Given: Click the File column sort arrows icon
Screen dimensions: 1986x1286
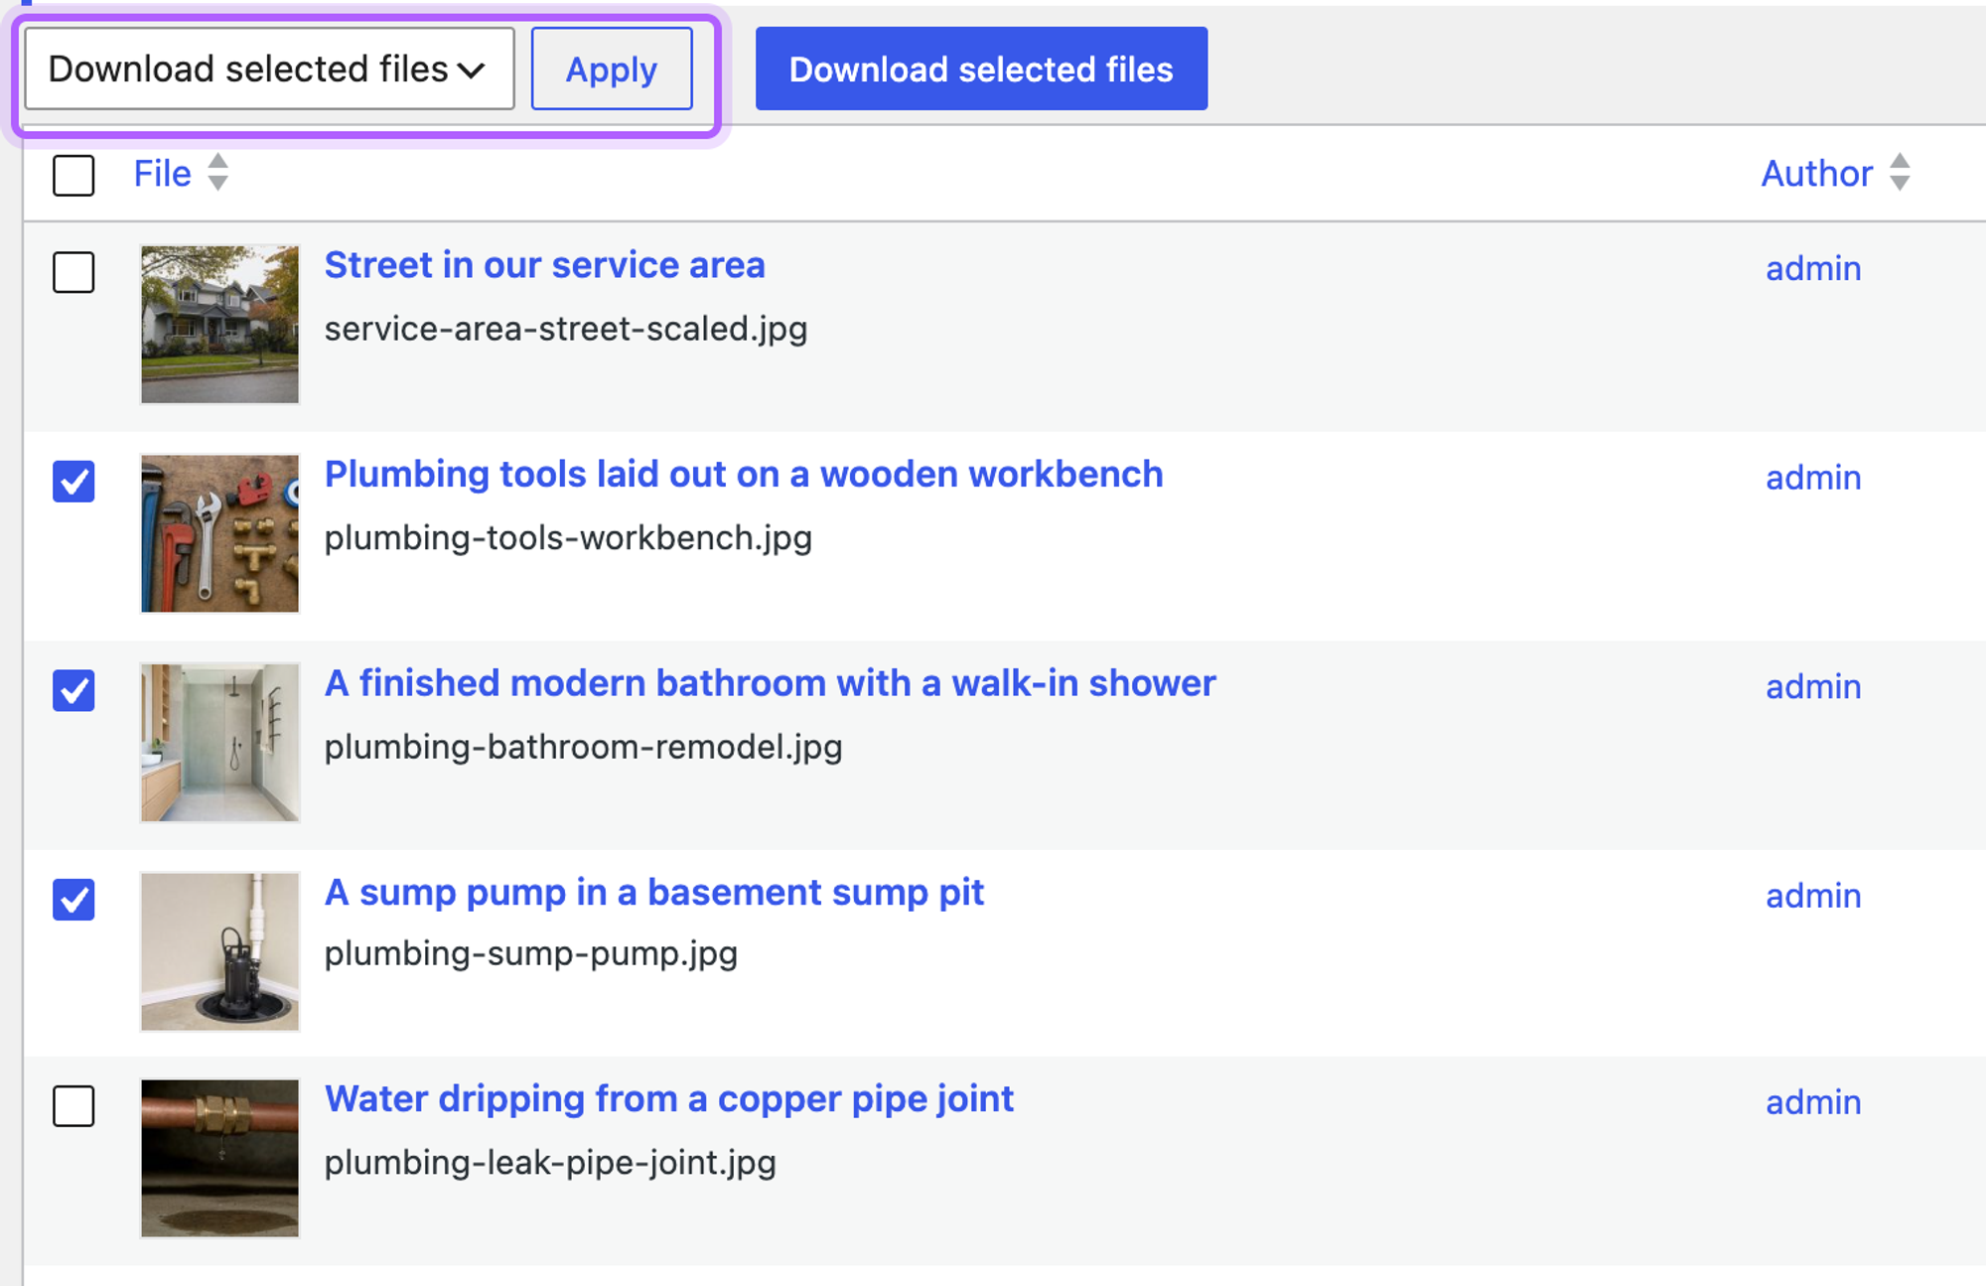Looking at the screenshot, I should point(217,173).
